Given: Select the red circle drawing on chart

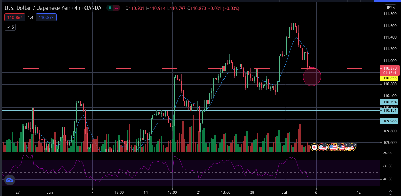Looking at the screenshot, I should tap(312, 77).
